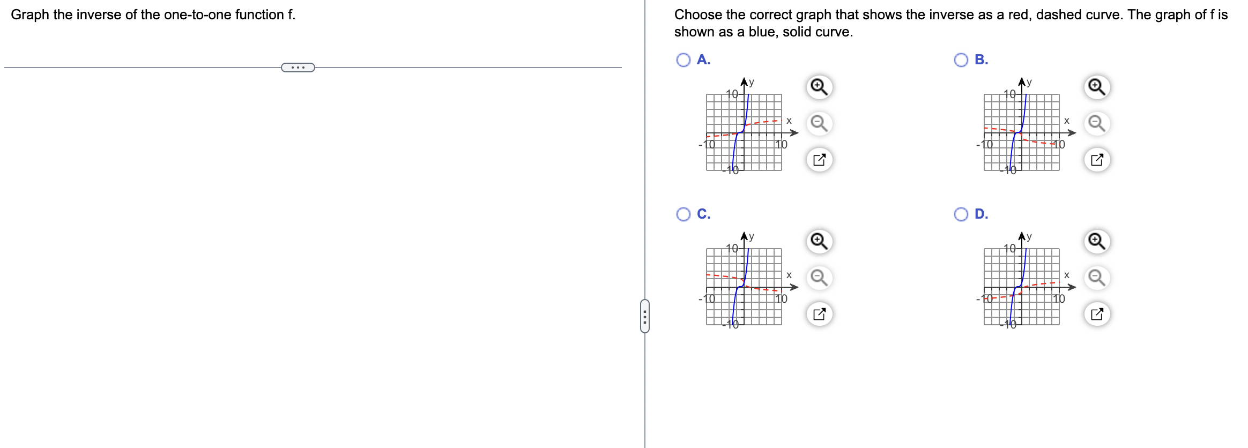
Task: Select answer choice C
Action: tap(681, 214)
